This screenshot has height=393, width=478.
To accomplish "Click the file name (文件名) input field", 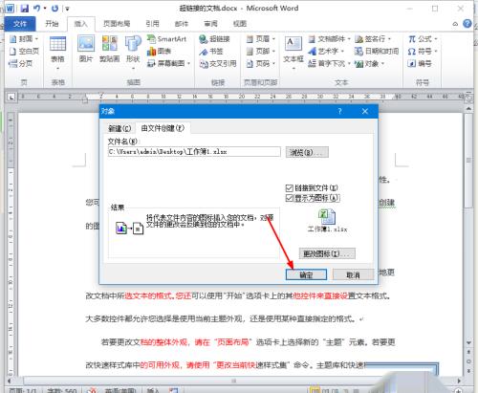I will [x=194, y=152].
